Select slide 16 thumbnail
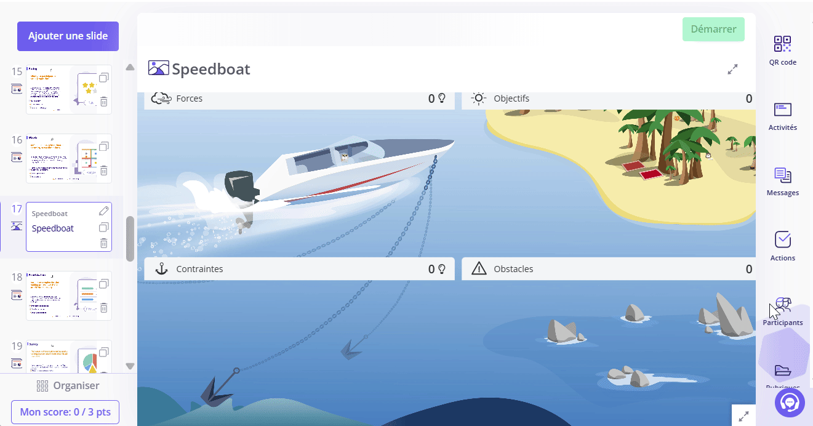 point(69,158)
